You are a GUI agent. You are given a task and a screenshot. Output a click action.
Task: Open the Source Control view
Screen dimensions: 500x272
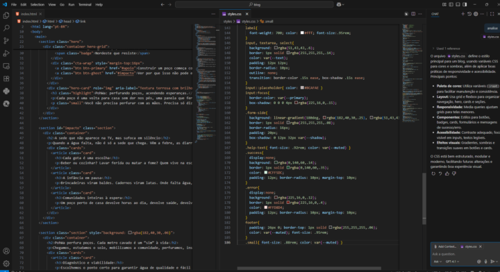tap(6, 41)
